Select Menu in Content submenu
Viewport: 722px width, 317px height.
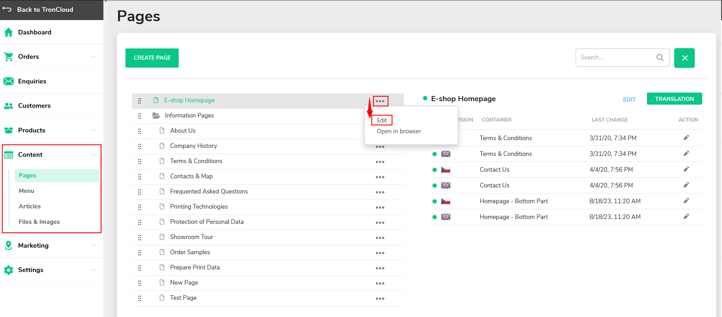coord(26,191)
